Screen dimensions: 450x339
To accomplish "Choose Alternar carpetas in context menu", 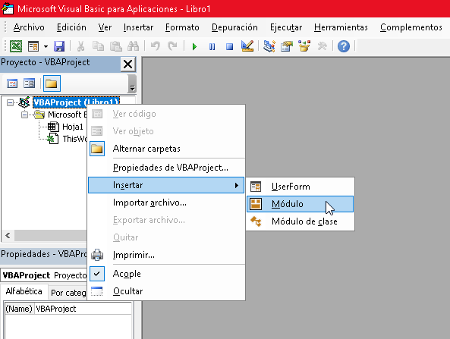I will [166, 149].
